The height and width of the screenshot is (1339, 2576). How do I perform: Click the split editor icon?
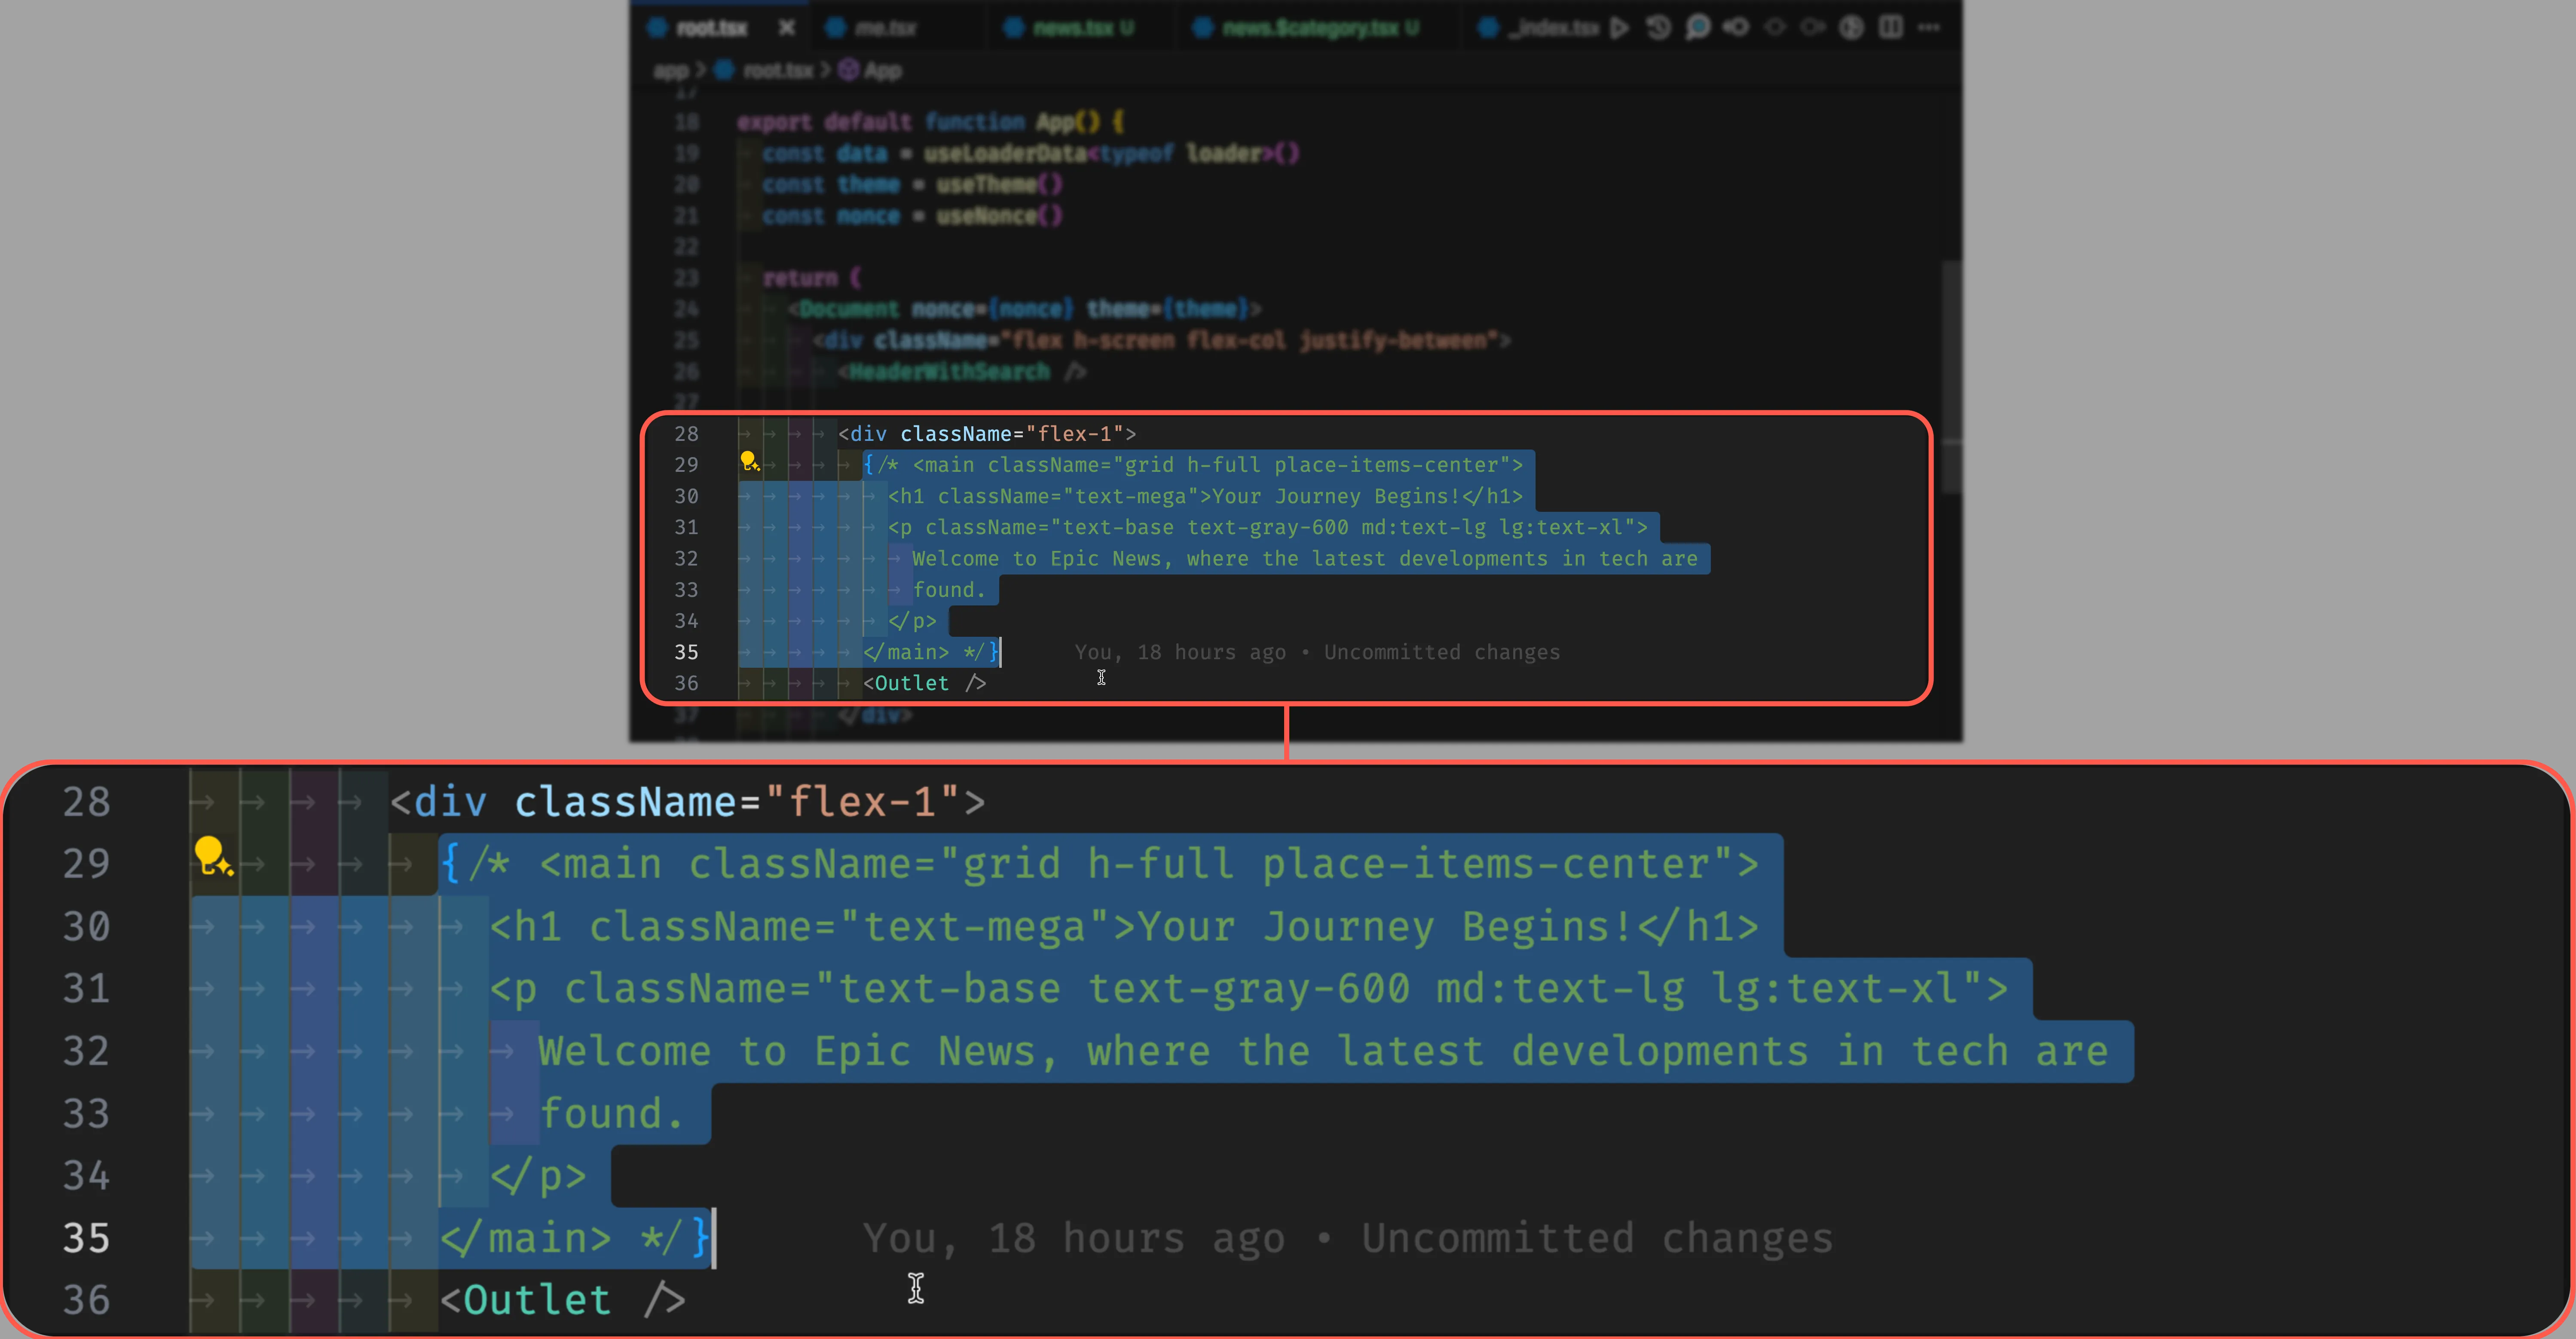1890,27
